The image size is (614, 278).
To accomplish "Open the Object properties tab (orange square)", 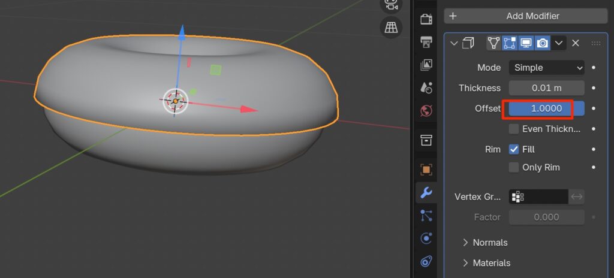I will [x=426, y=170].
